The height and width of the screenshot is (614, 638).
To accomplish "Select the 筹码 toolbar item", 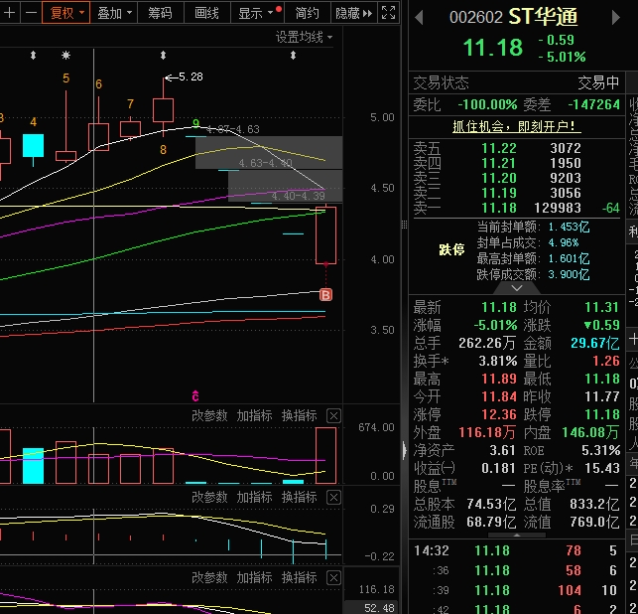I will coord(160,13).
